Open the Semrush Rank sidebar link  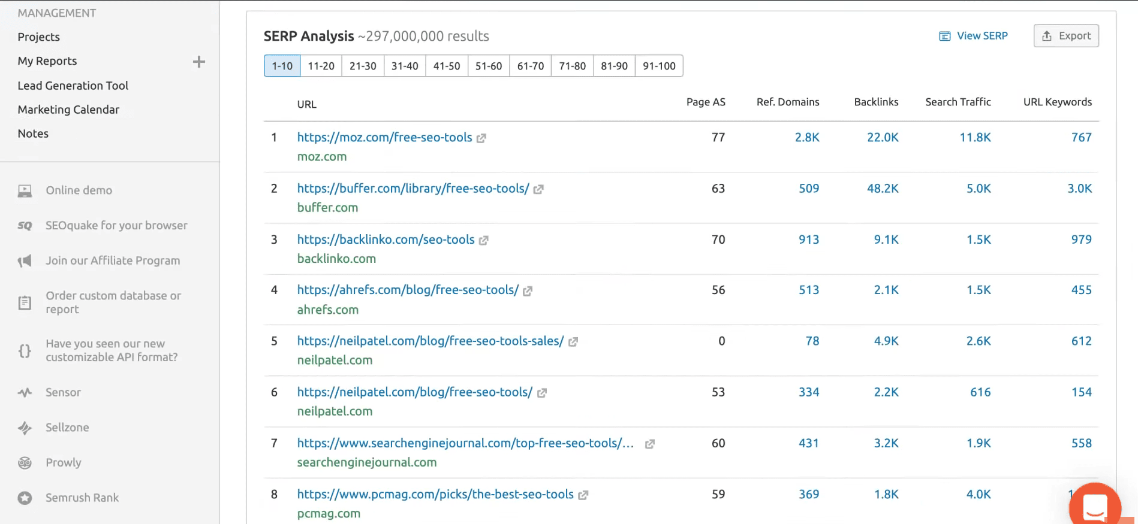tap(82, 498)
